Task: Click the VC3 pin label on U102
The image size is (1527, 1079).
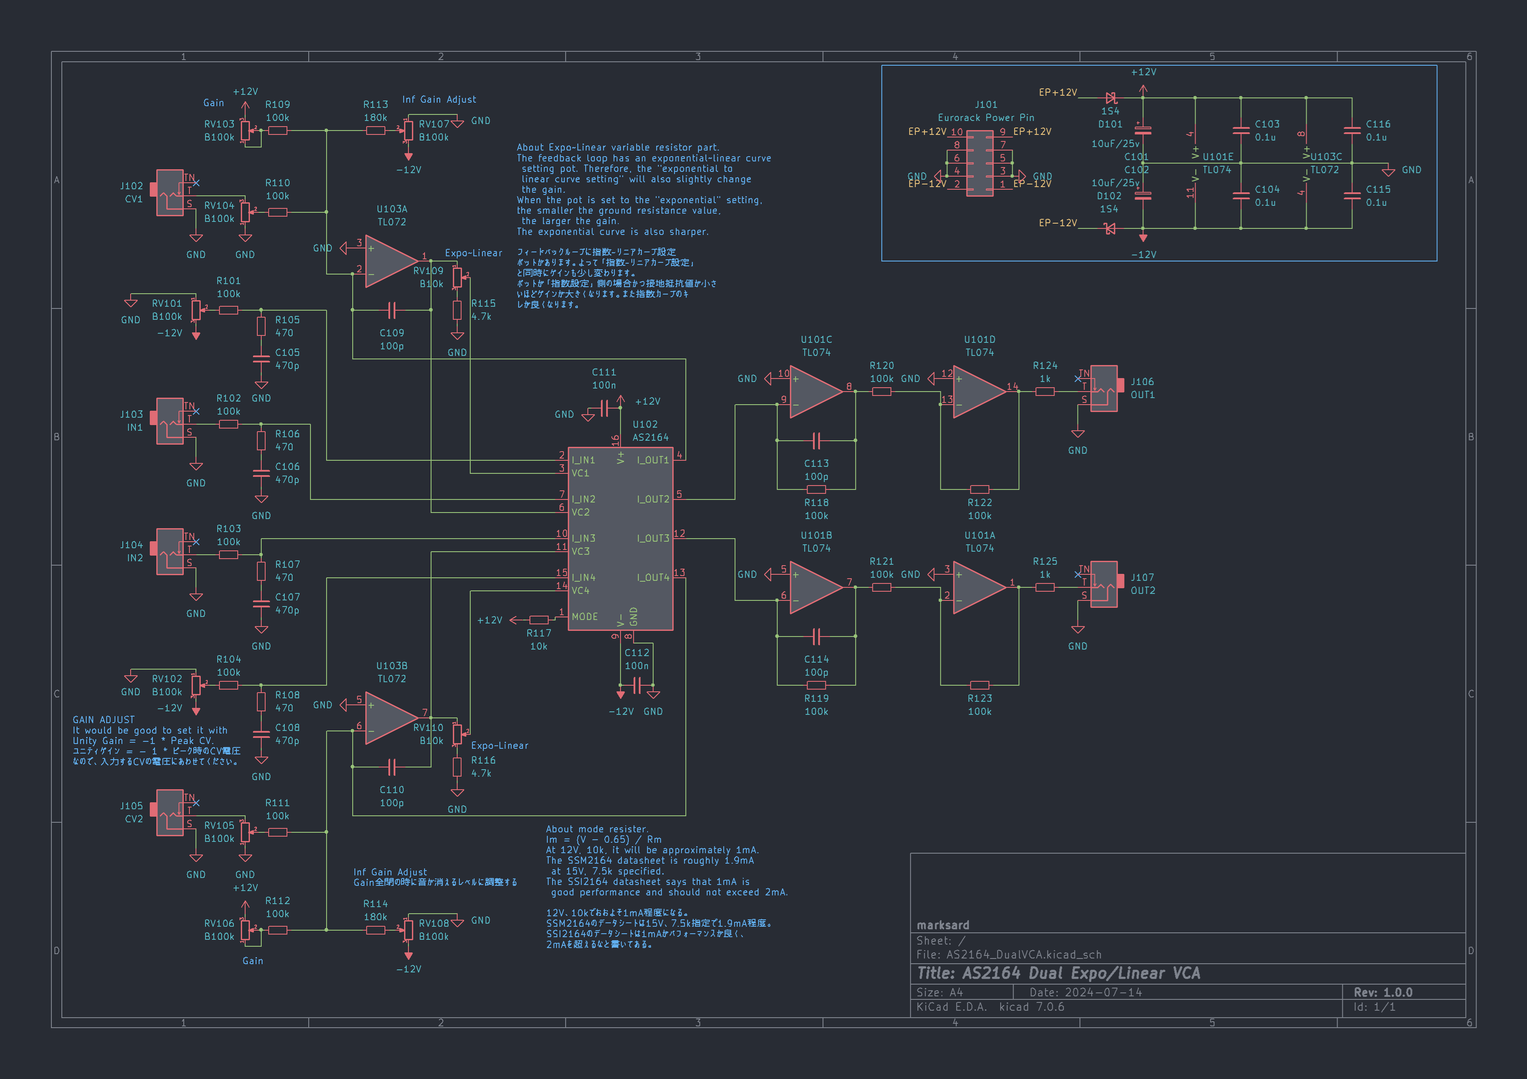Action: click(580, 551)
